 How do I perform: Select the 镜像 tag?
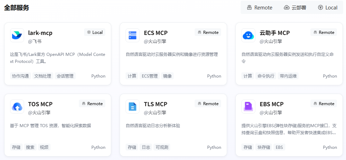(x=167, y=76)
